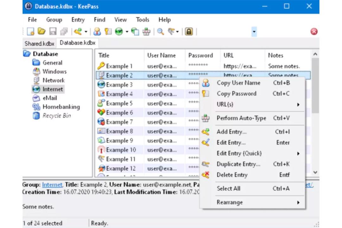This screenshot has height=228, width=342.
Task: Click the Open database folder icon
Action: (41, 31)
